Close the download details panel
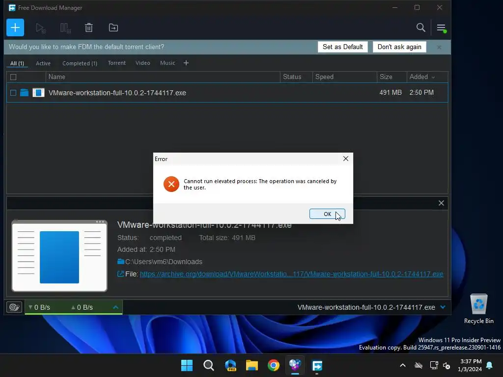503x377 pixels. point(441,203)
